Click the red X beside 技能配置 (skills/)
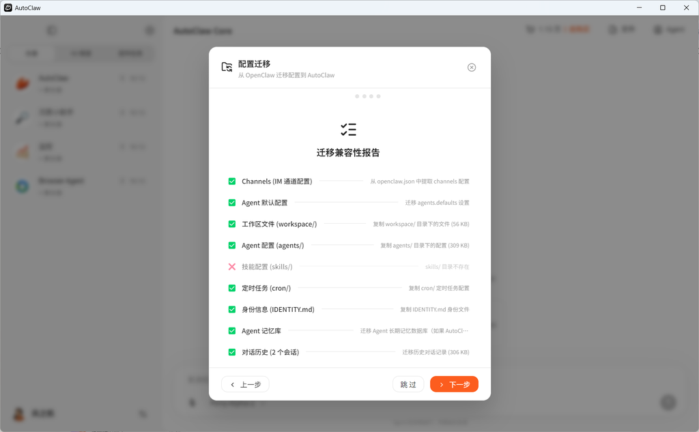 tap(232, 267)
